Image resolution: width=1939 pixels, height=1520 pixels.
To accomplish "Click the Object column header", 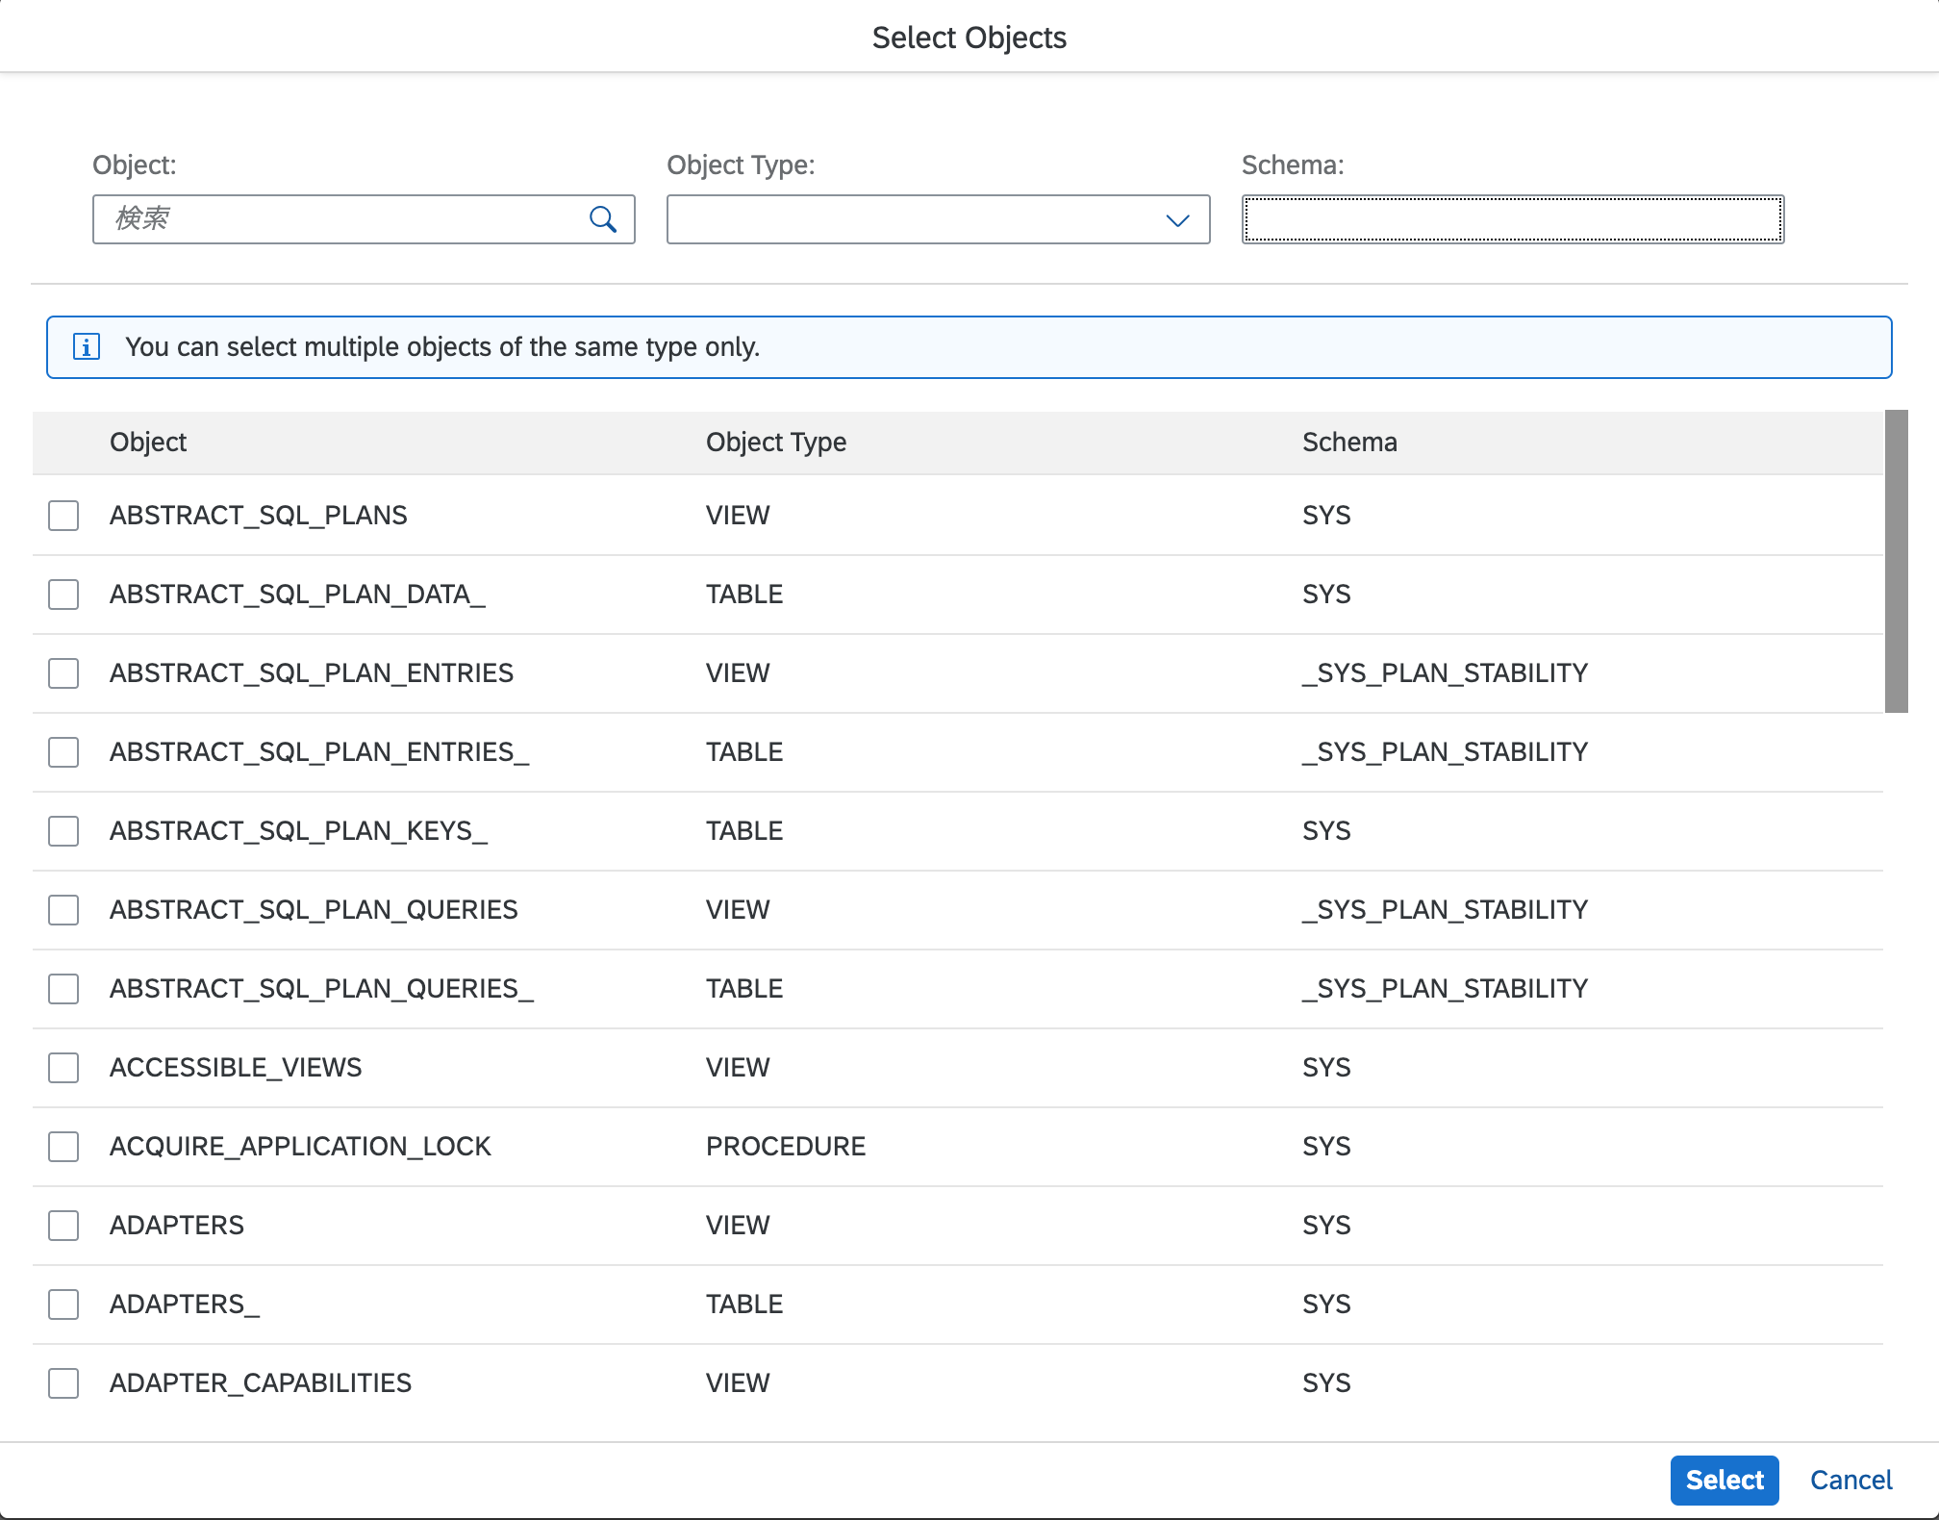I will (x=148, y=443).
